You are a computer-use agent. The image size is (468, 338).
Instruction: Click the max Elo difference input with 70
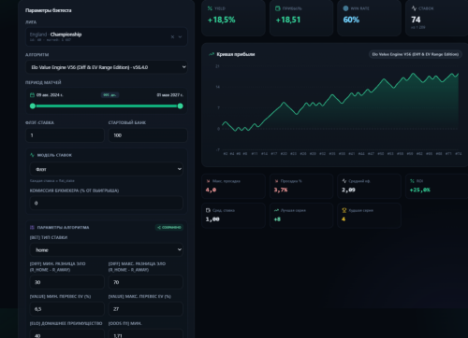[146, 282]
